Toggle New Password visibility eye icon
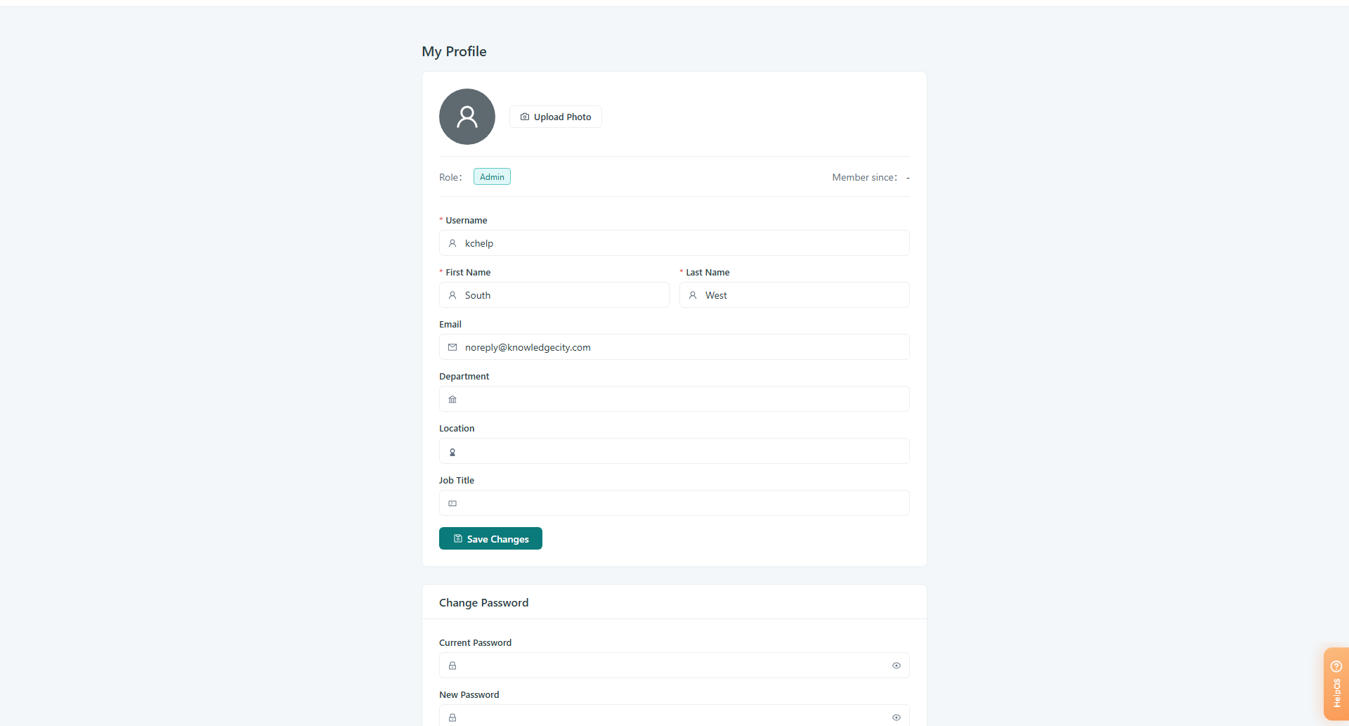 [897, 718]
